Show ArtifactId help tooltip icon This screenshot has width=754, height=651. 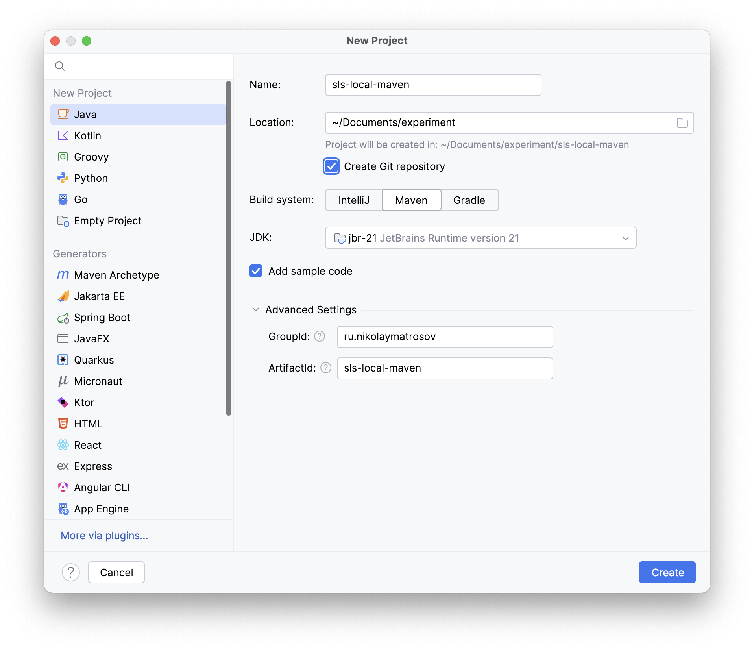click(326, 368)
